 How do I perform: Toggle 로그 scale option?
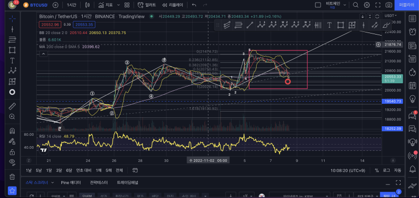point(386,170)
